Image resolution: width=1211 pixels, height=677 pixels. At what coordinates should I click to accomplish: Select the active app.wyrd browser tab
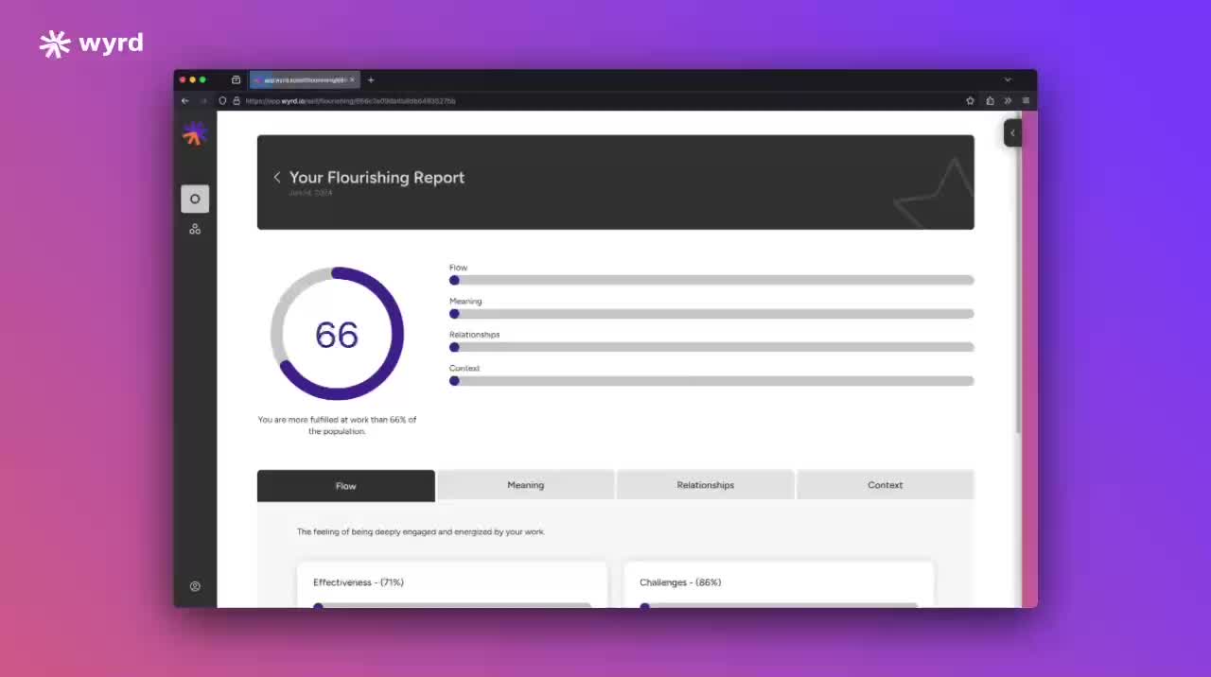point(305,80)
